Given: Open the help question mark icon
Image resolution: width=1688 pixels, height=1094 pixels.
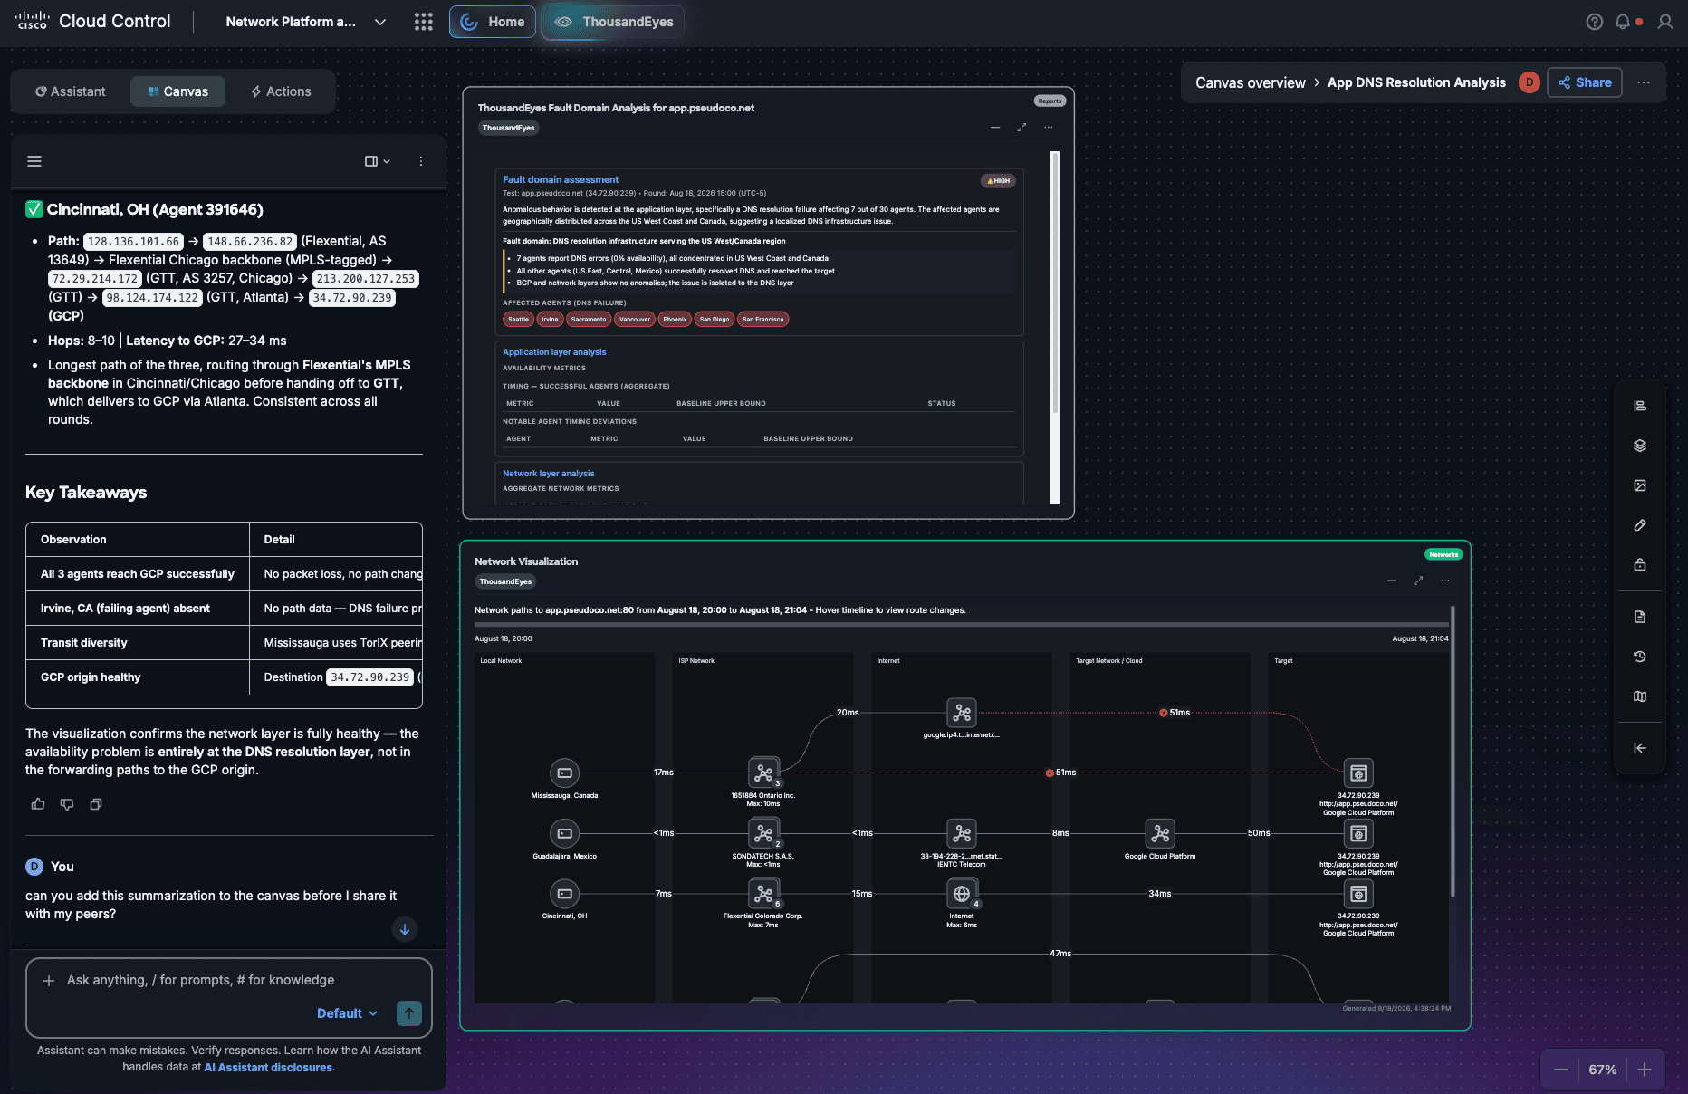Looking at the screenshot, I should tap(1595, 22).
